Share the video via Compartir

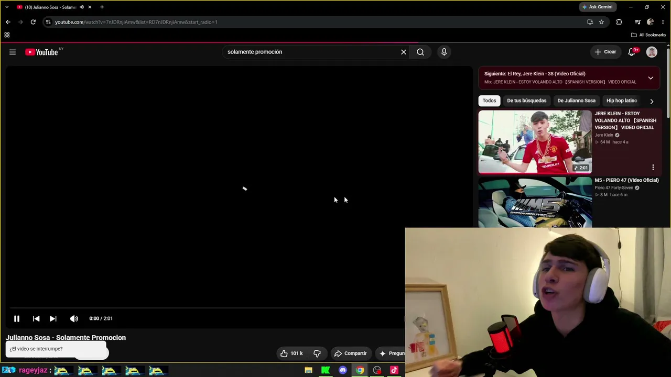point(350,353)
